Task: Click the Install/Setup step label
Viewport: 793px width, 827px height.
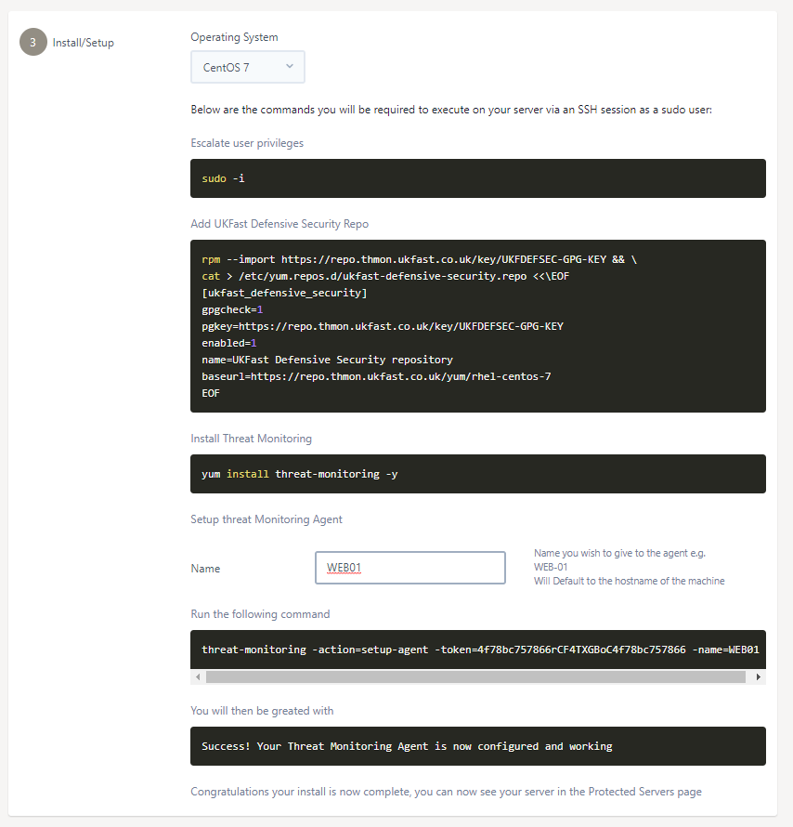Action: pyautogui.click(x=82, y=42)
